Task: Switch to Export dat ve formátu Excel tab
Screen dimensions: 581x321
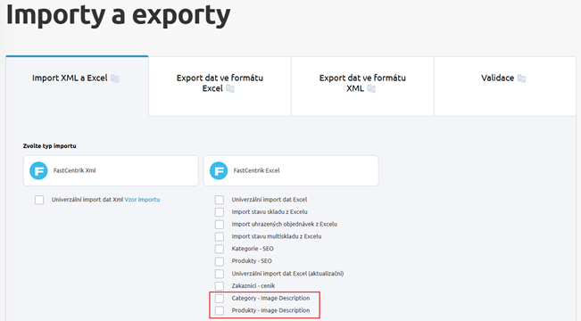Action: [x=220, y=86]
